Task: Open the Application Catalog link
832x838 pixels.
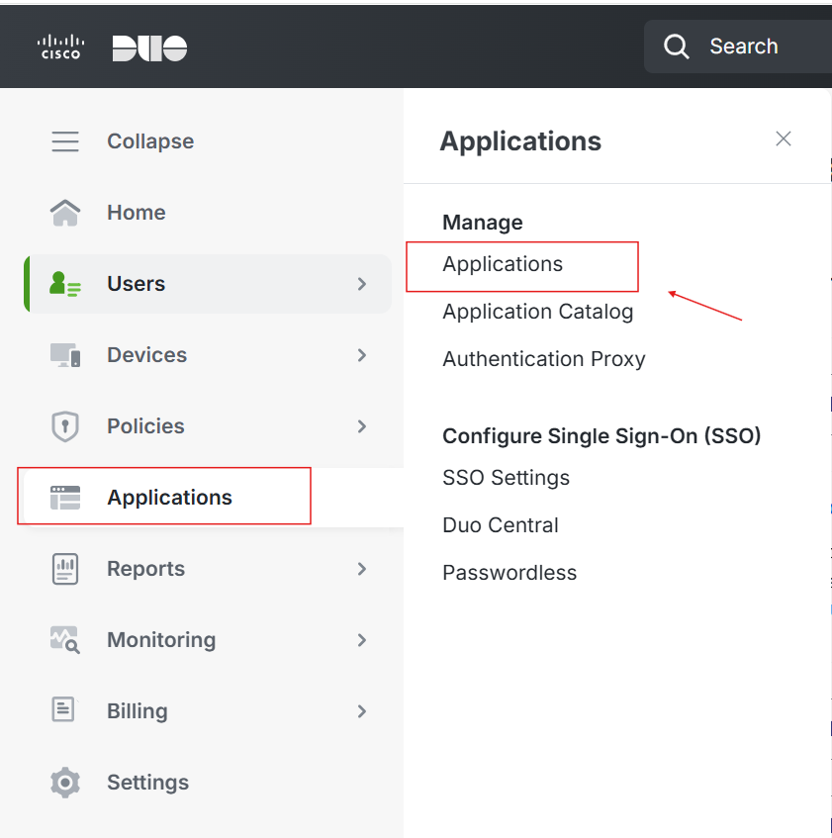Action: [538, 312]
